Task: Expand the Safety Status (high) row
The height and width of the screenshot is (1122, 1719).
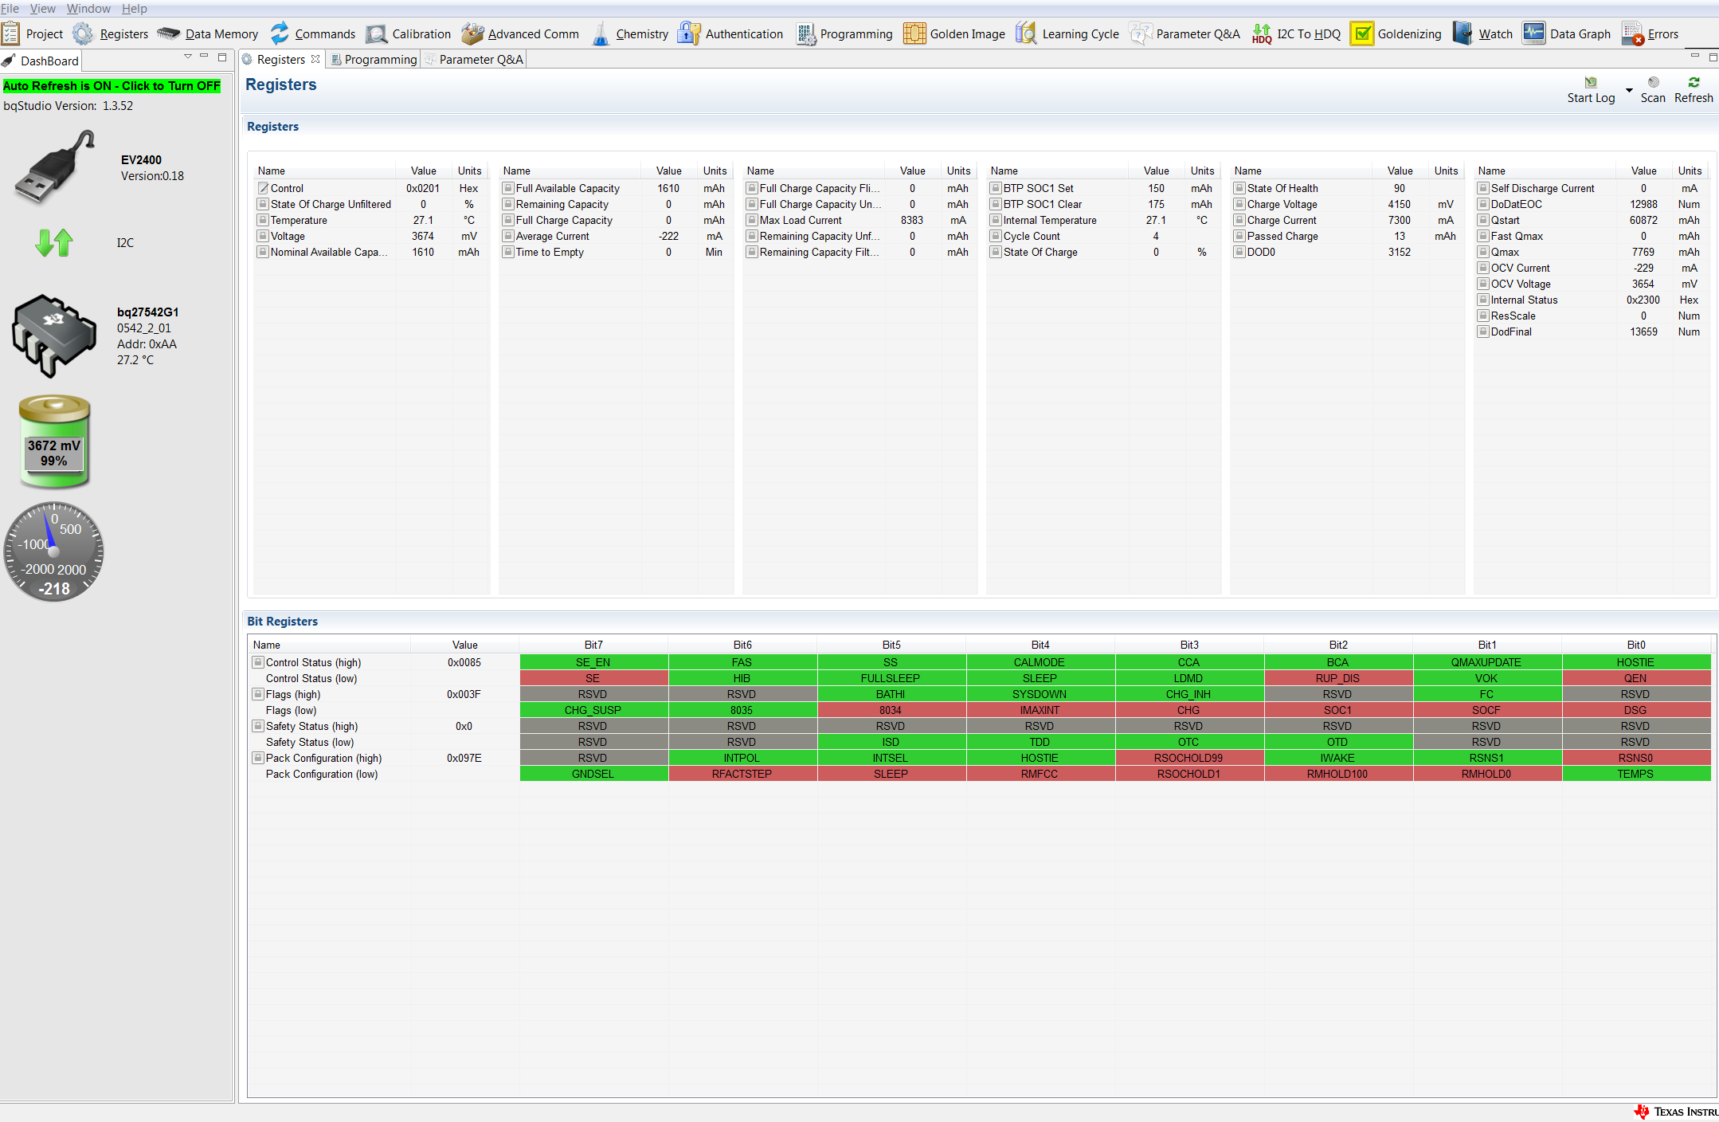Action: [x=258, y=726]
